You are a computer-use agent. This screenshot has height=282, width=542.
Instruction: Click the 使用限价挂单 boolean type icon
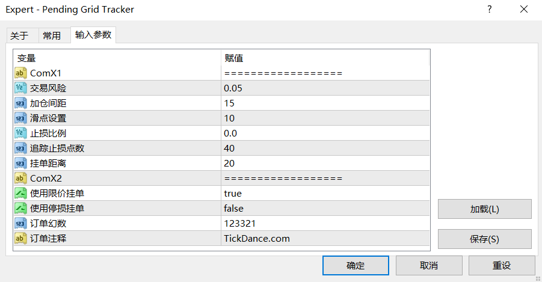(20, 194)
